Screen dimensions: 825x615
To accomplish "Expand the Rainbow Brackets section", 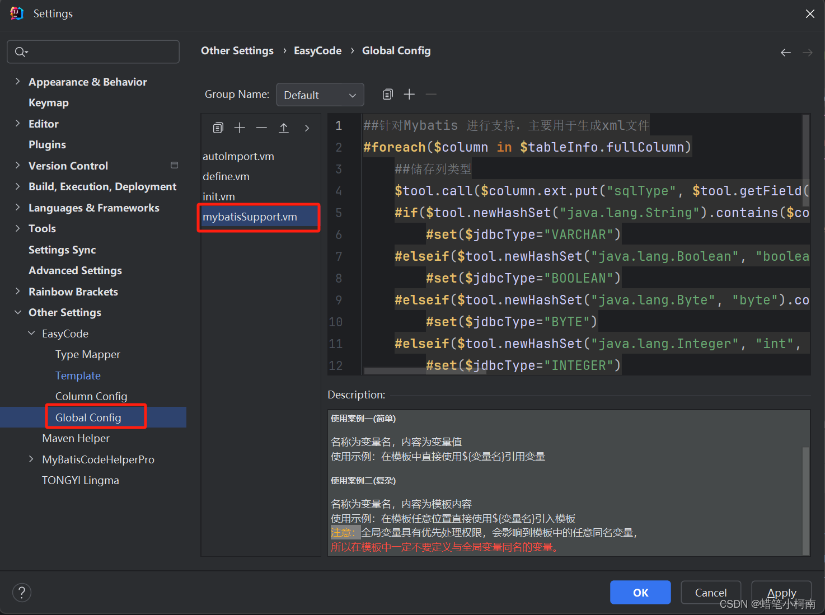I will pyautogui.click(x=17, y=291).
